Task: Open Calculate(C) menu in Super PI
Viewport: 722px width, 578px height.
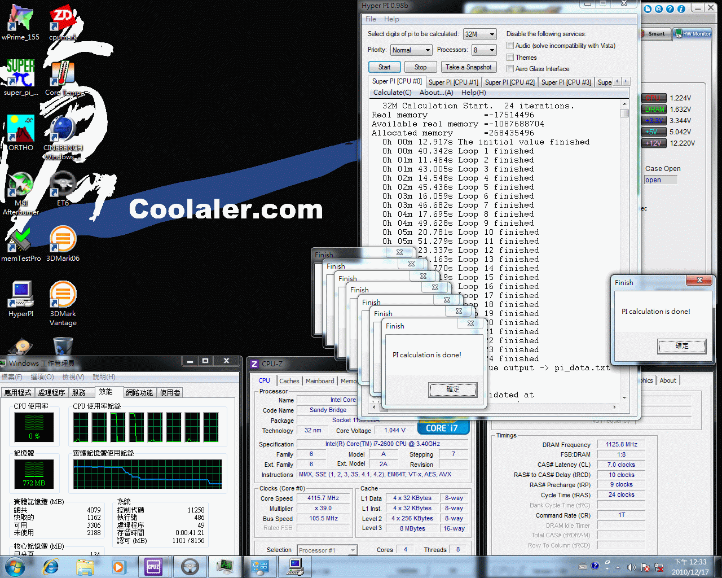Action: 392,93
